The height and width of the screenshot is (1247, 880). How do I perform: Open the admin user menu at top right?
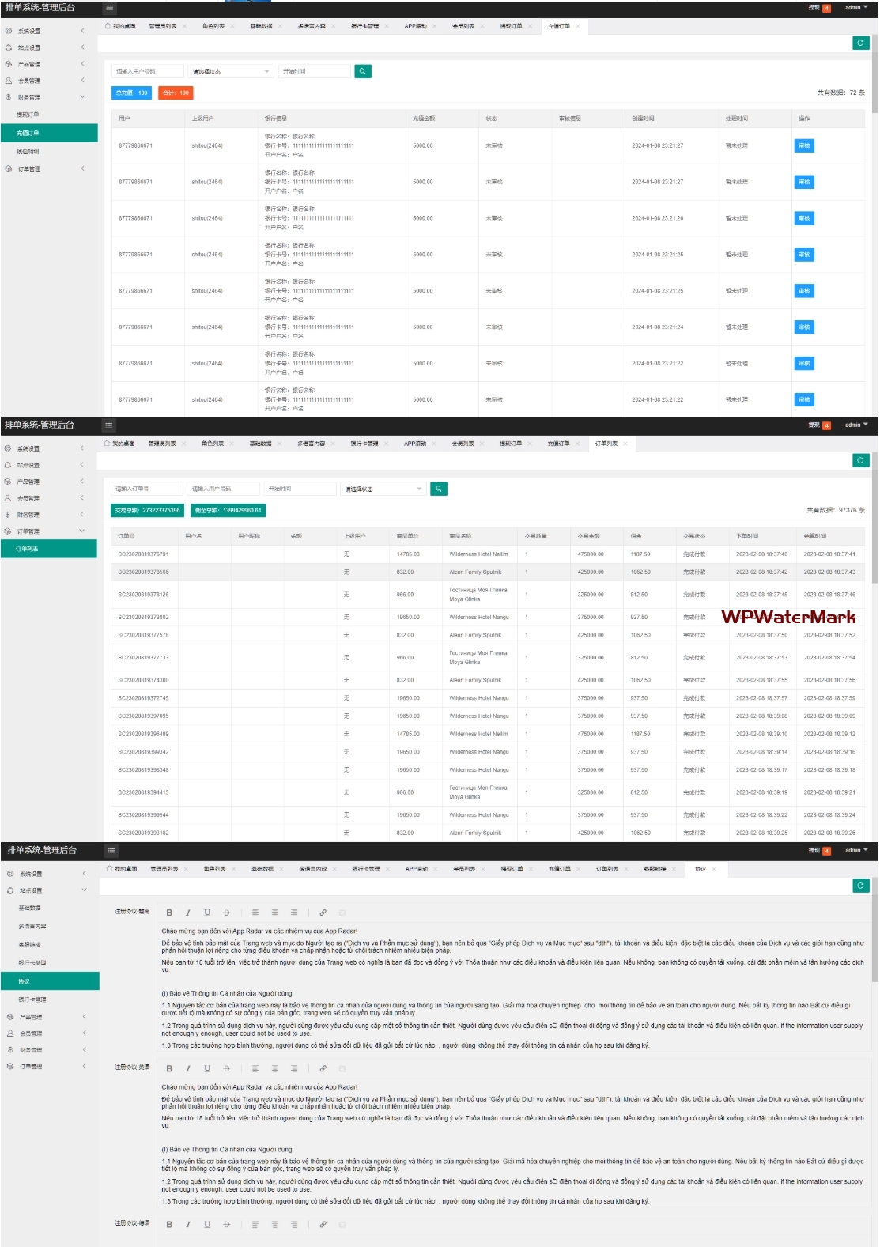click(855, 8)
